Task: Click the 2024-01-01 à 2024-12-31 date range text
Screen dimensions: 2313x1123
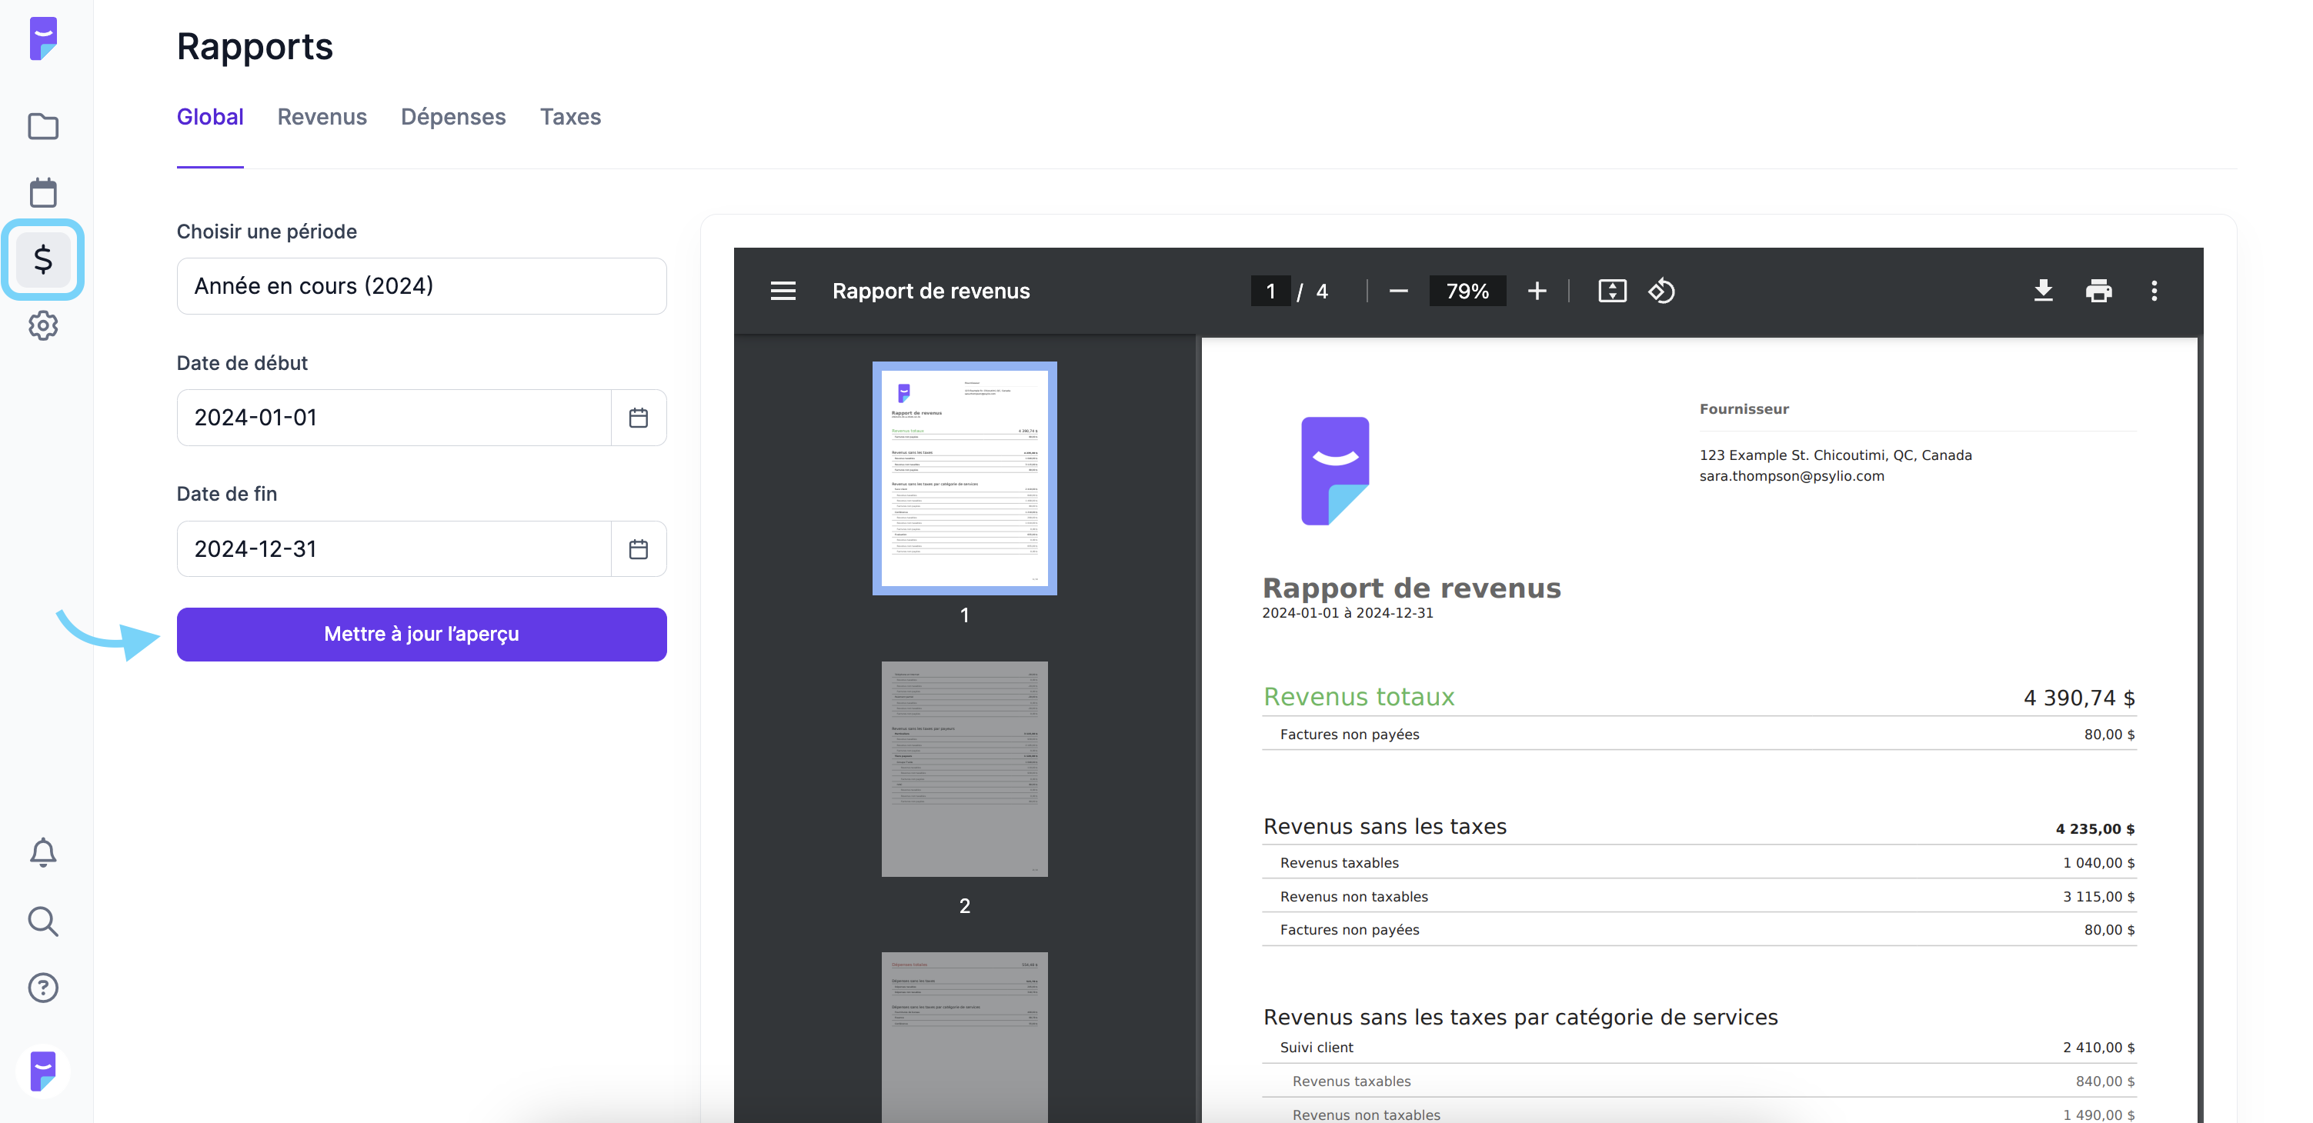Action: (x=1348, y=613)
